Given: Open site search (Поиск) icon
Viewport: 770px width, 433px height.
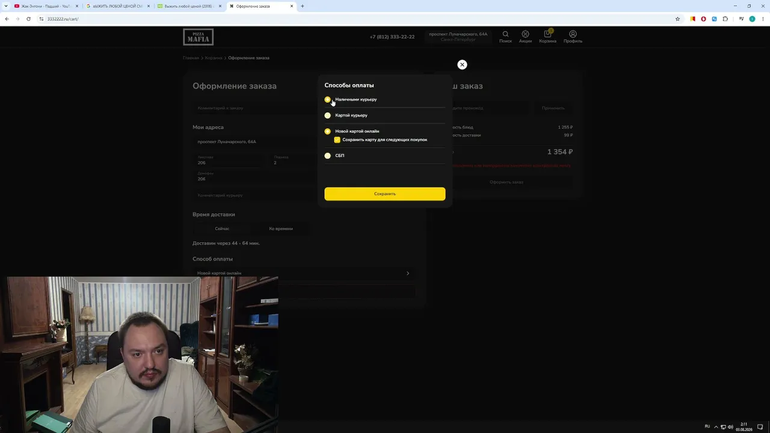Looking at the screenshot, I should 505,37.
